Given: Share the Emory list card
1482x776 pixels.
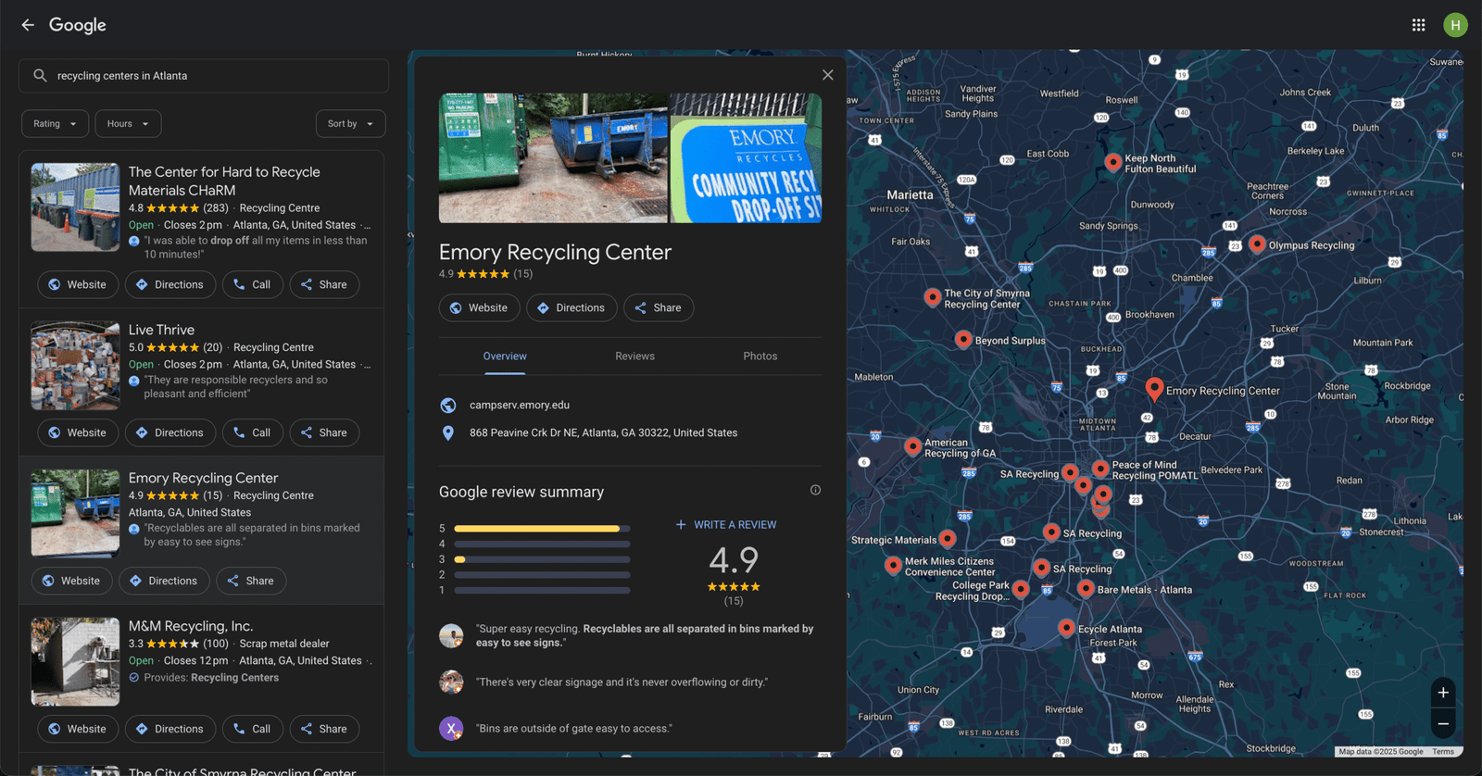Looking at the screenshot, I should coord(251,581).
